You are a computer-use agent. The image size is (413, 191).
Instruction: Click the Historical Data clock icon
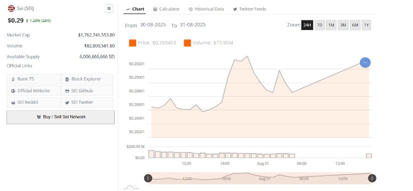(191, 9)
